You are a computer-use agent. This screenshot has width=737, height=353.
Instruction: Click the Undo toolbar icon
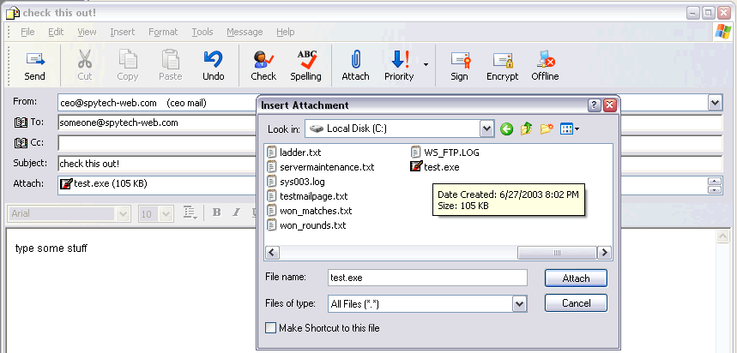[x=213, y=65]
